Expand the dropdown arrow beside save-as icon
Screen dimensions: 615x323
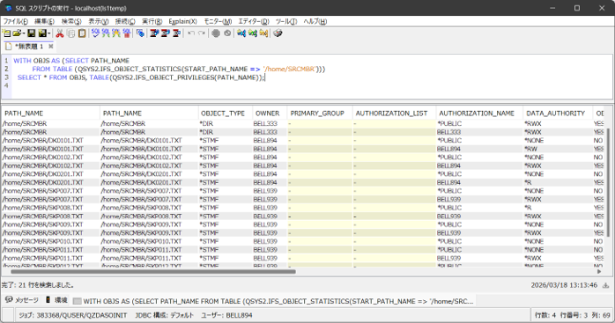pyautogui.click(x=48, y=33)
